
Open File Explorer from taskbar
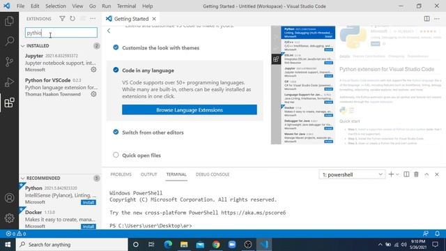184,245
